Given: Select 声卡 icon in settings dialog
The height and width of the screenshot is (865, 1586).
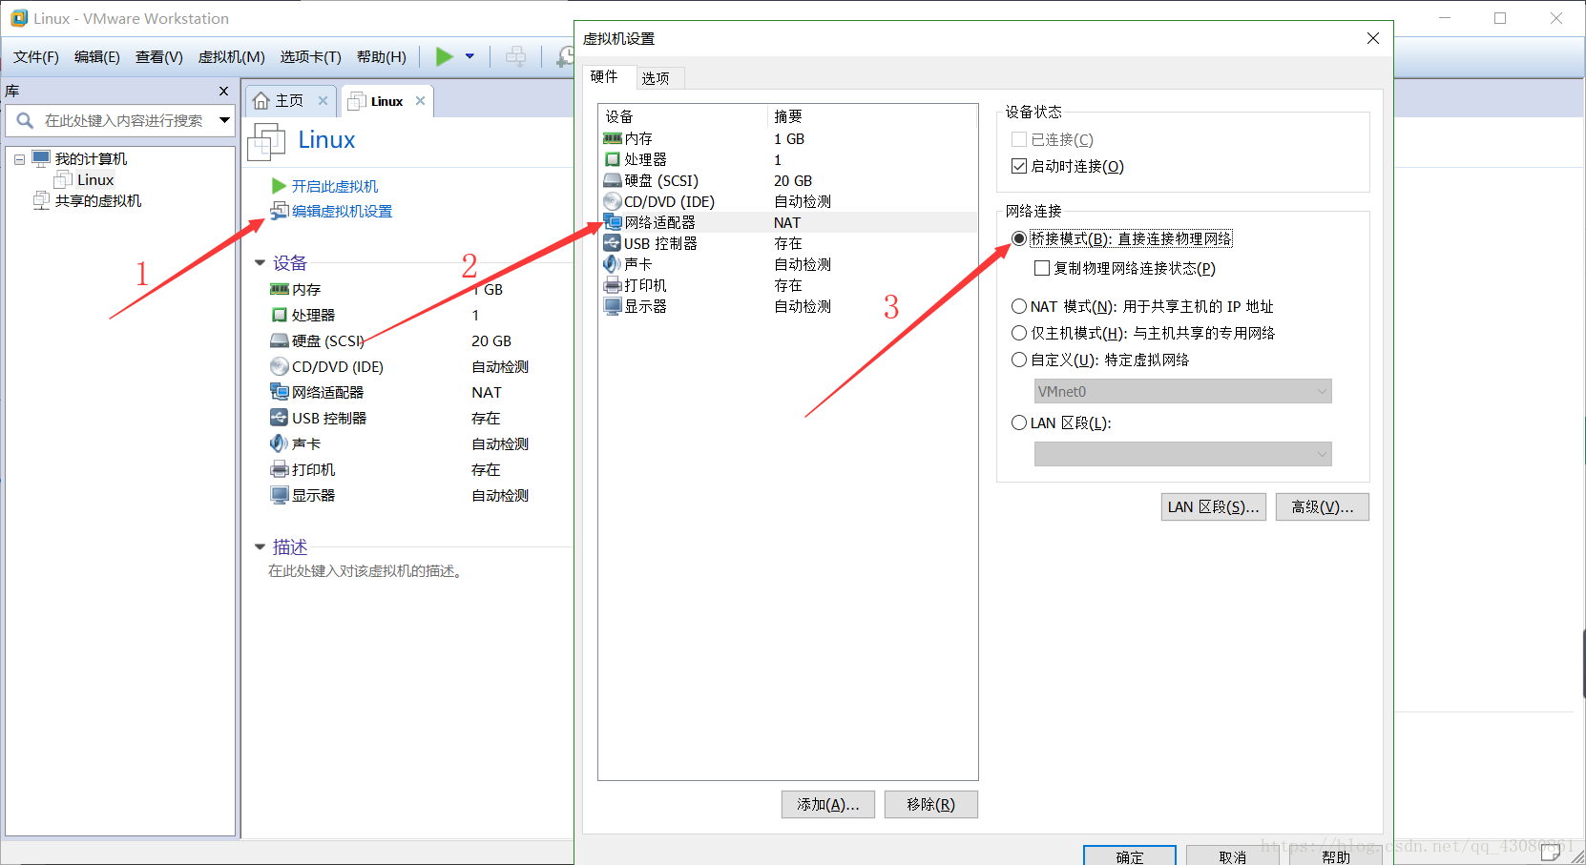Looking at the screenshot, I should click(x=612, y=264).
